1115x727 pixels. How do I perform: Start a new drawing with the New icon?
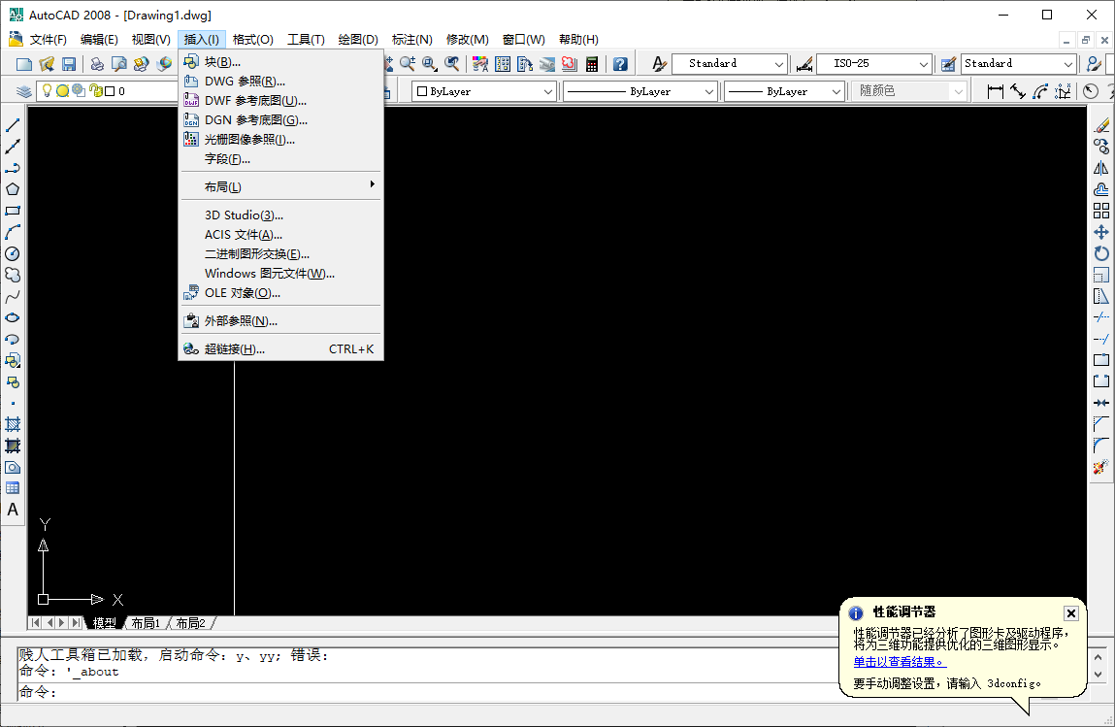22,62
